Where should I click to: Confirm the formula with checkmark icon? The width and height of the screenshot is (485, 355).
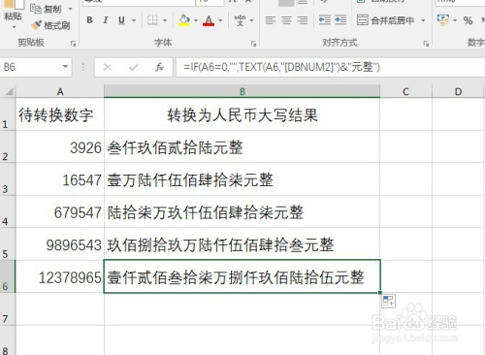point(133,67)
